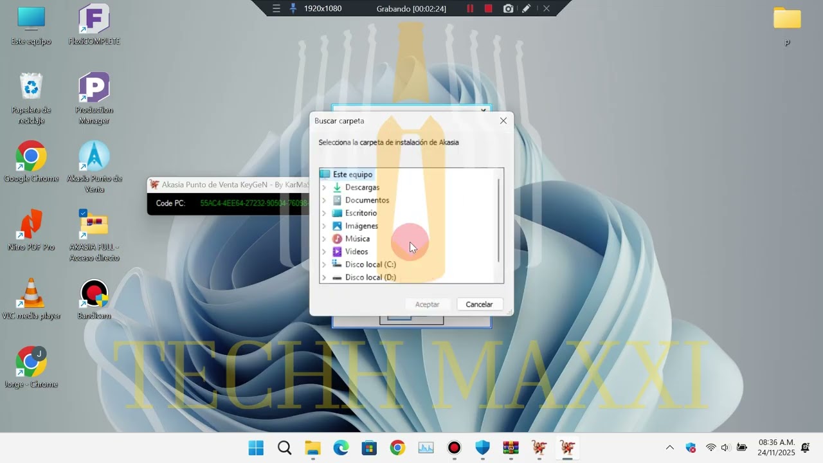This screenshot has width=823, height=463.
Task: Open the folder named p on desktop
Action: (787, 26)
